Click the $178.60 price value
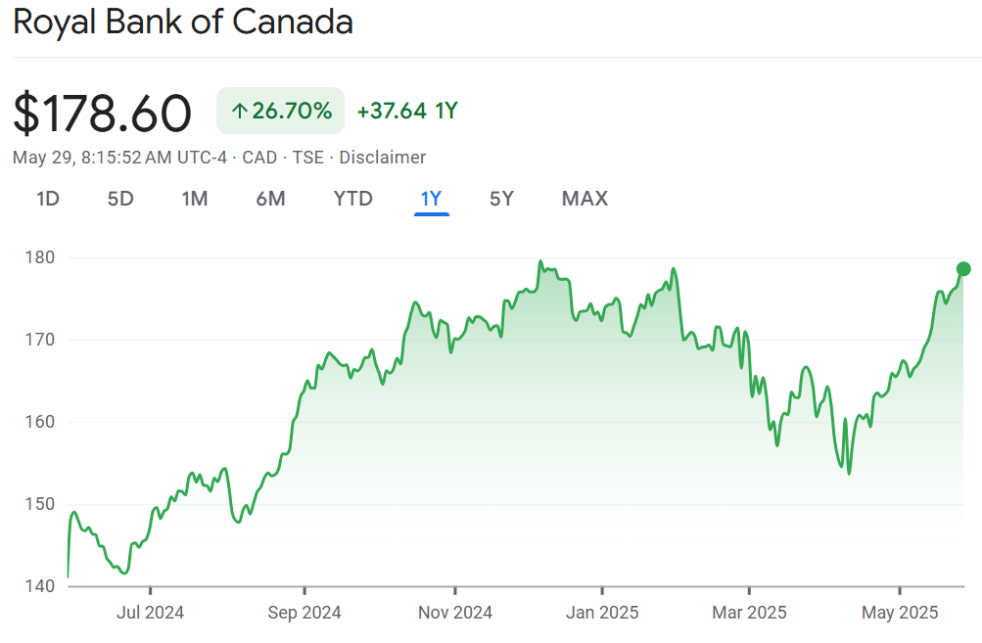The height and width of the screenshot is (643, 982). coord(103,113)
